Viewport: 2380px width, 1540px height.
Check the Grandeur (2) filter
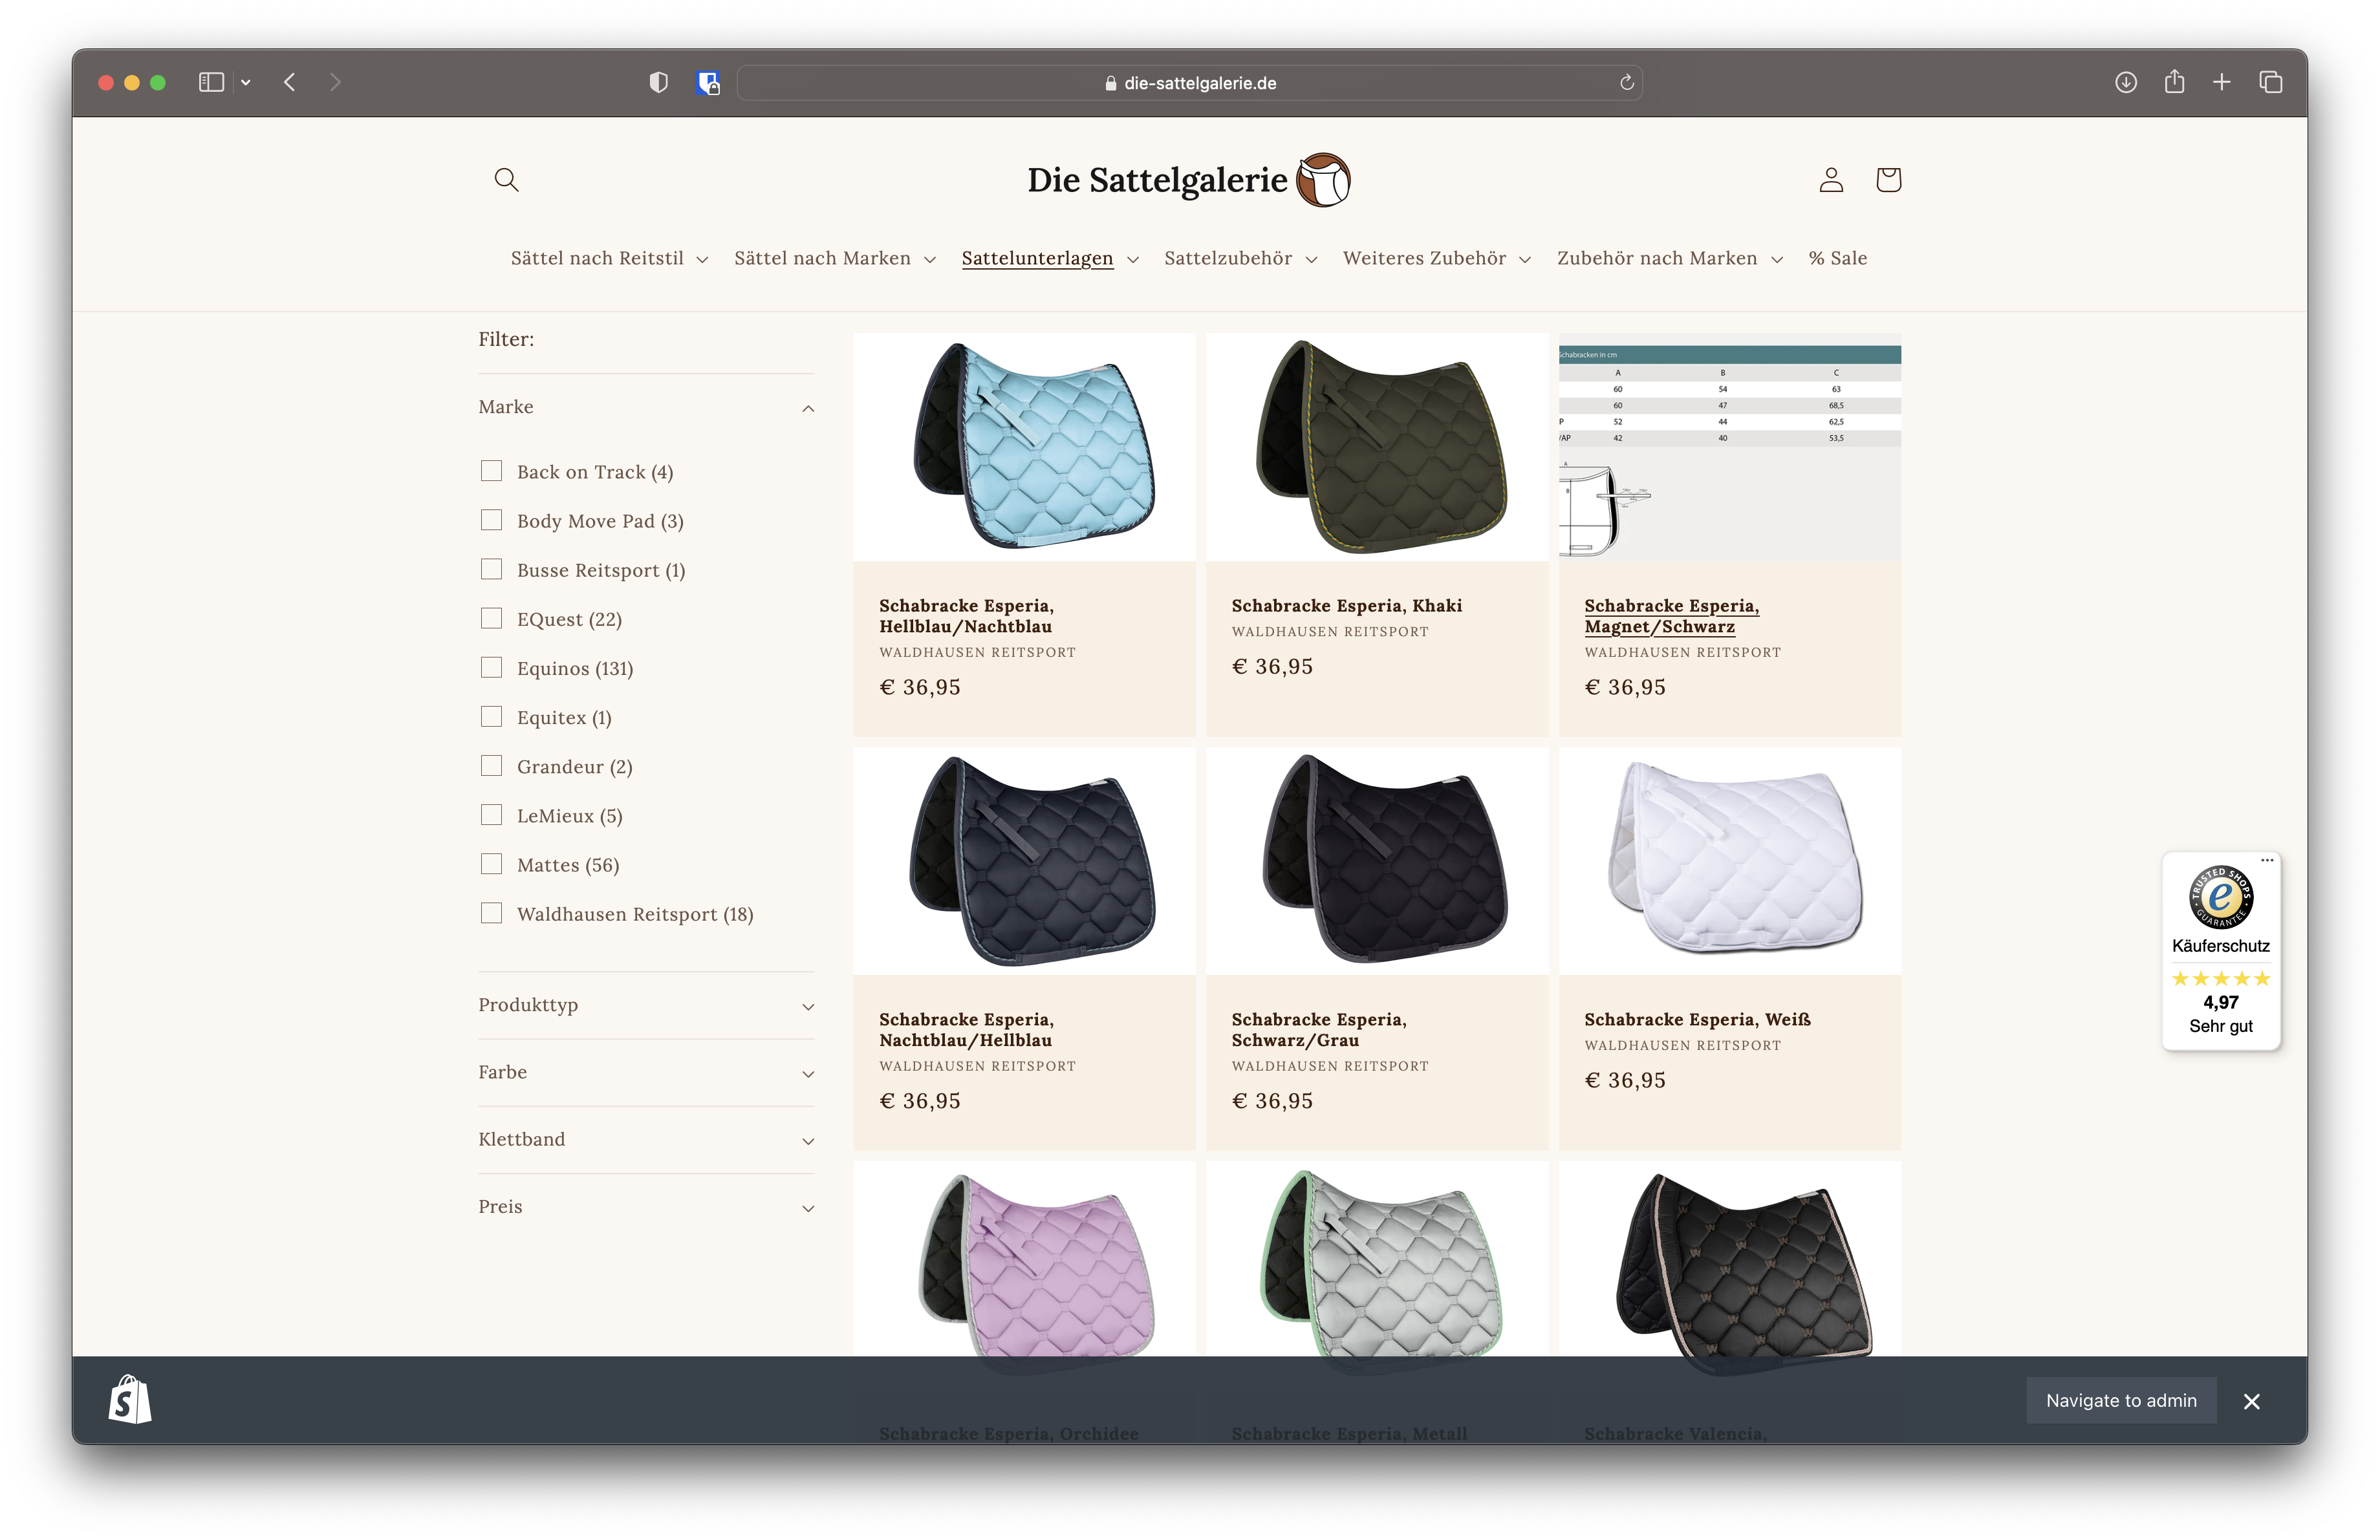(491, 765)
